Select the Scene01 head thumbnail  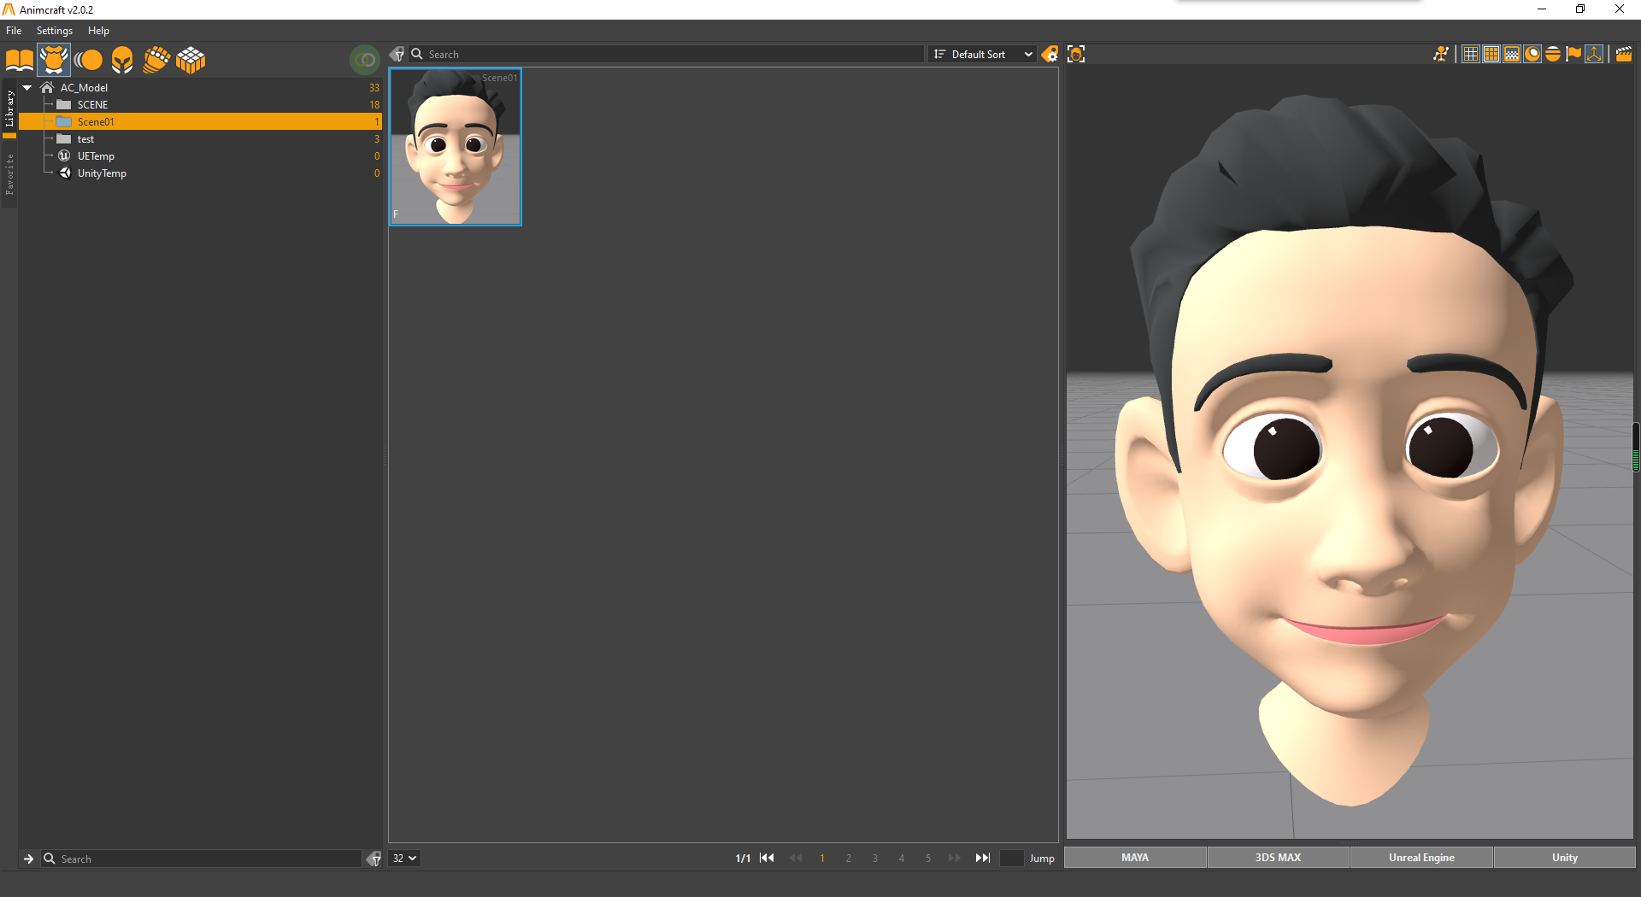pos(456,147)
